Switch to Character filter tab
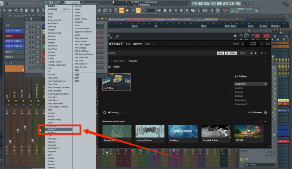292x169 pixels. [x=133, y=61]
